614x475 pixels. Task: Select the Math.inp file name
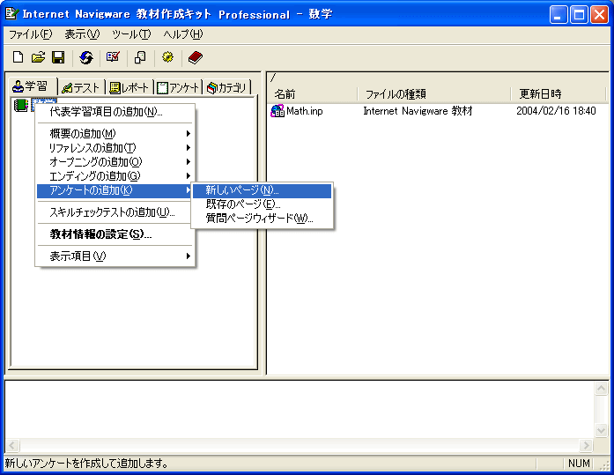pyautogui.click(x=304, y=111)
